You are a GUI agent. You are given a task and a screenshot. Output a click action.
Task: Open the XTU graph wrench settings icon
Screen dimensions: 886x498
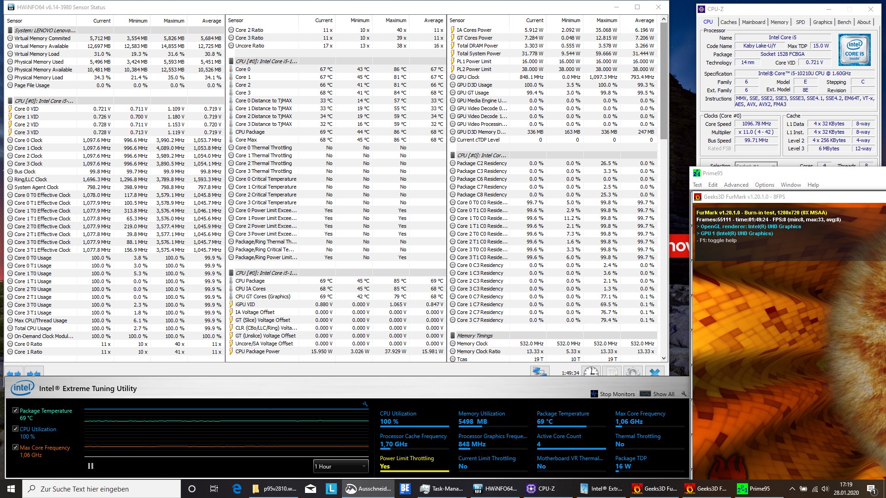365,404
